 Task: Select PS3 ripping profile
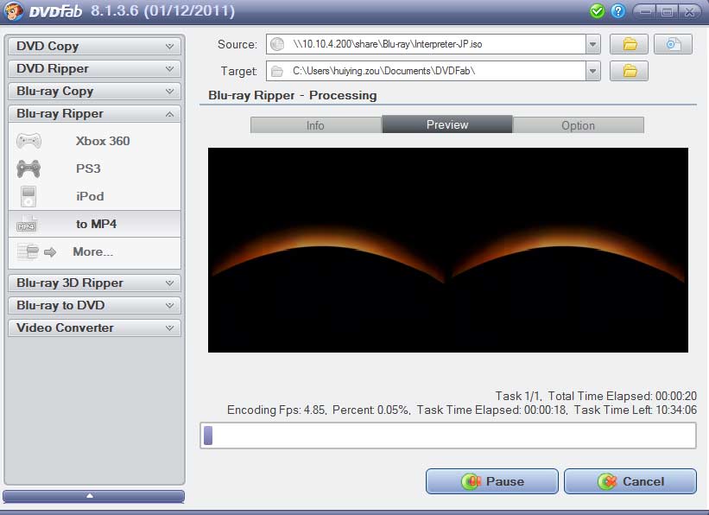click(x=94, y=168)
